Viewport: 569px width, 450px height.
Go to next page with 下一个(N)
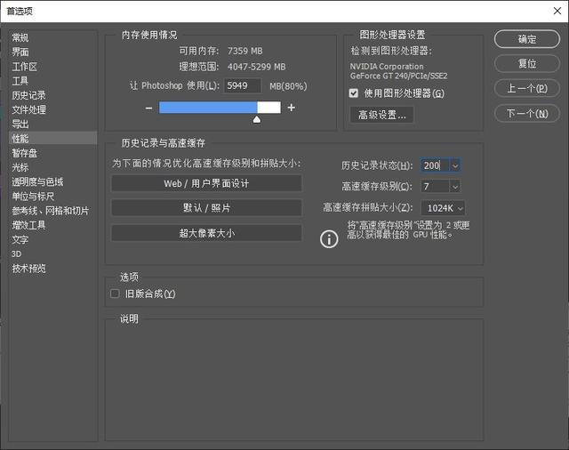[527, 114]
